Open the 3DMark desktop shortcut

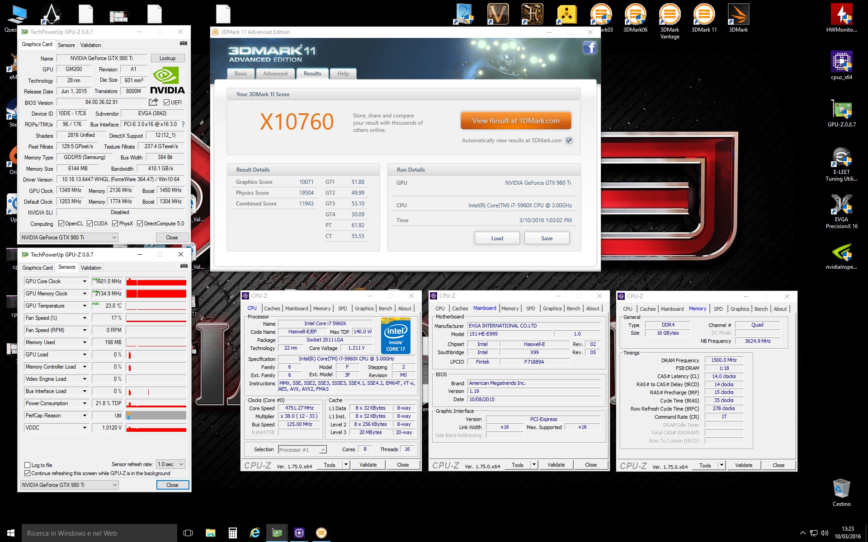738,18
